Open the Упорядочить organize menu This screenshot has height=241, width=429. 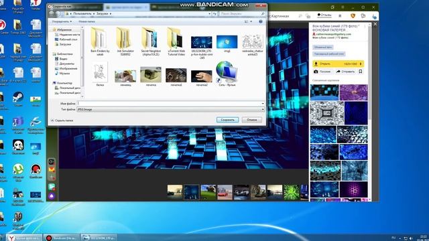pyautogui.click(x=62, y=21)
